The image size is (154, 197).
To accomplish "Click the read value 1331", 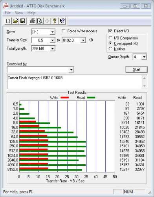I will 141,104.
